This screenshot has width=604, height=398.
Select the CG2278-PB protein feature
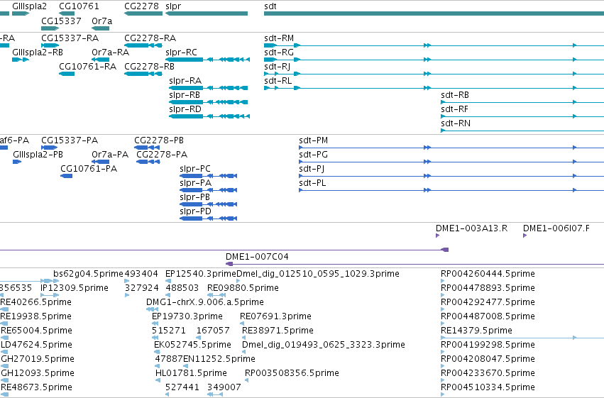[147, 148]
